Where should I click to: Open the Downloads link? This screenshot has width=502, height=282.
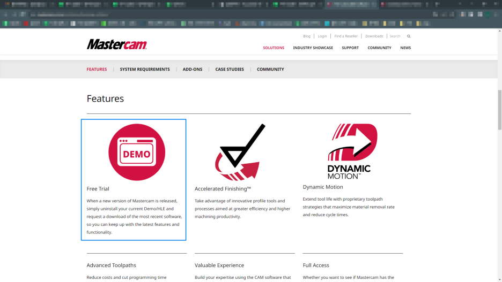pos(374,36)
